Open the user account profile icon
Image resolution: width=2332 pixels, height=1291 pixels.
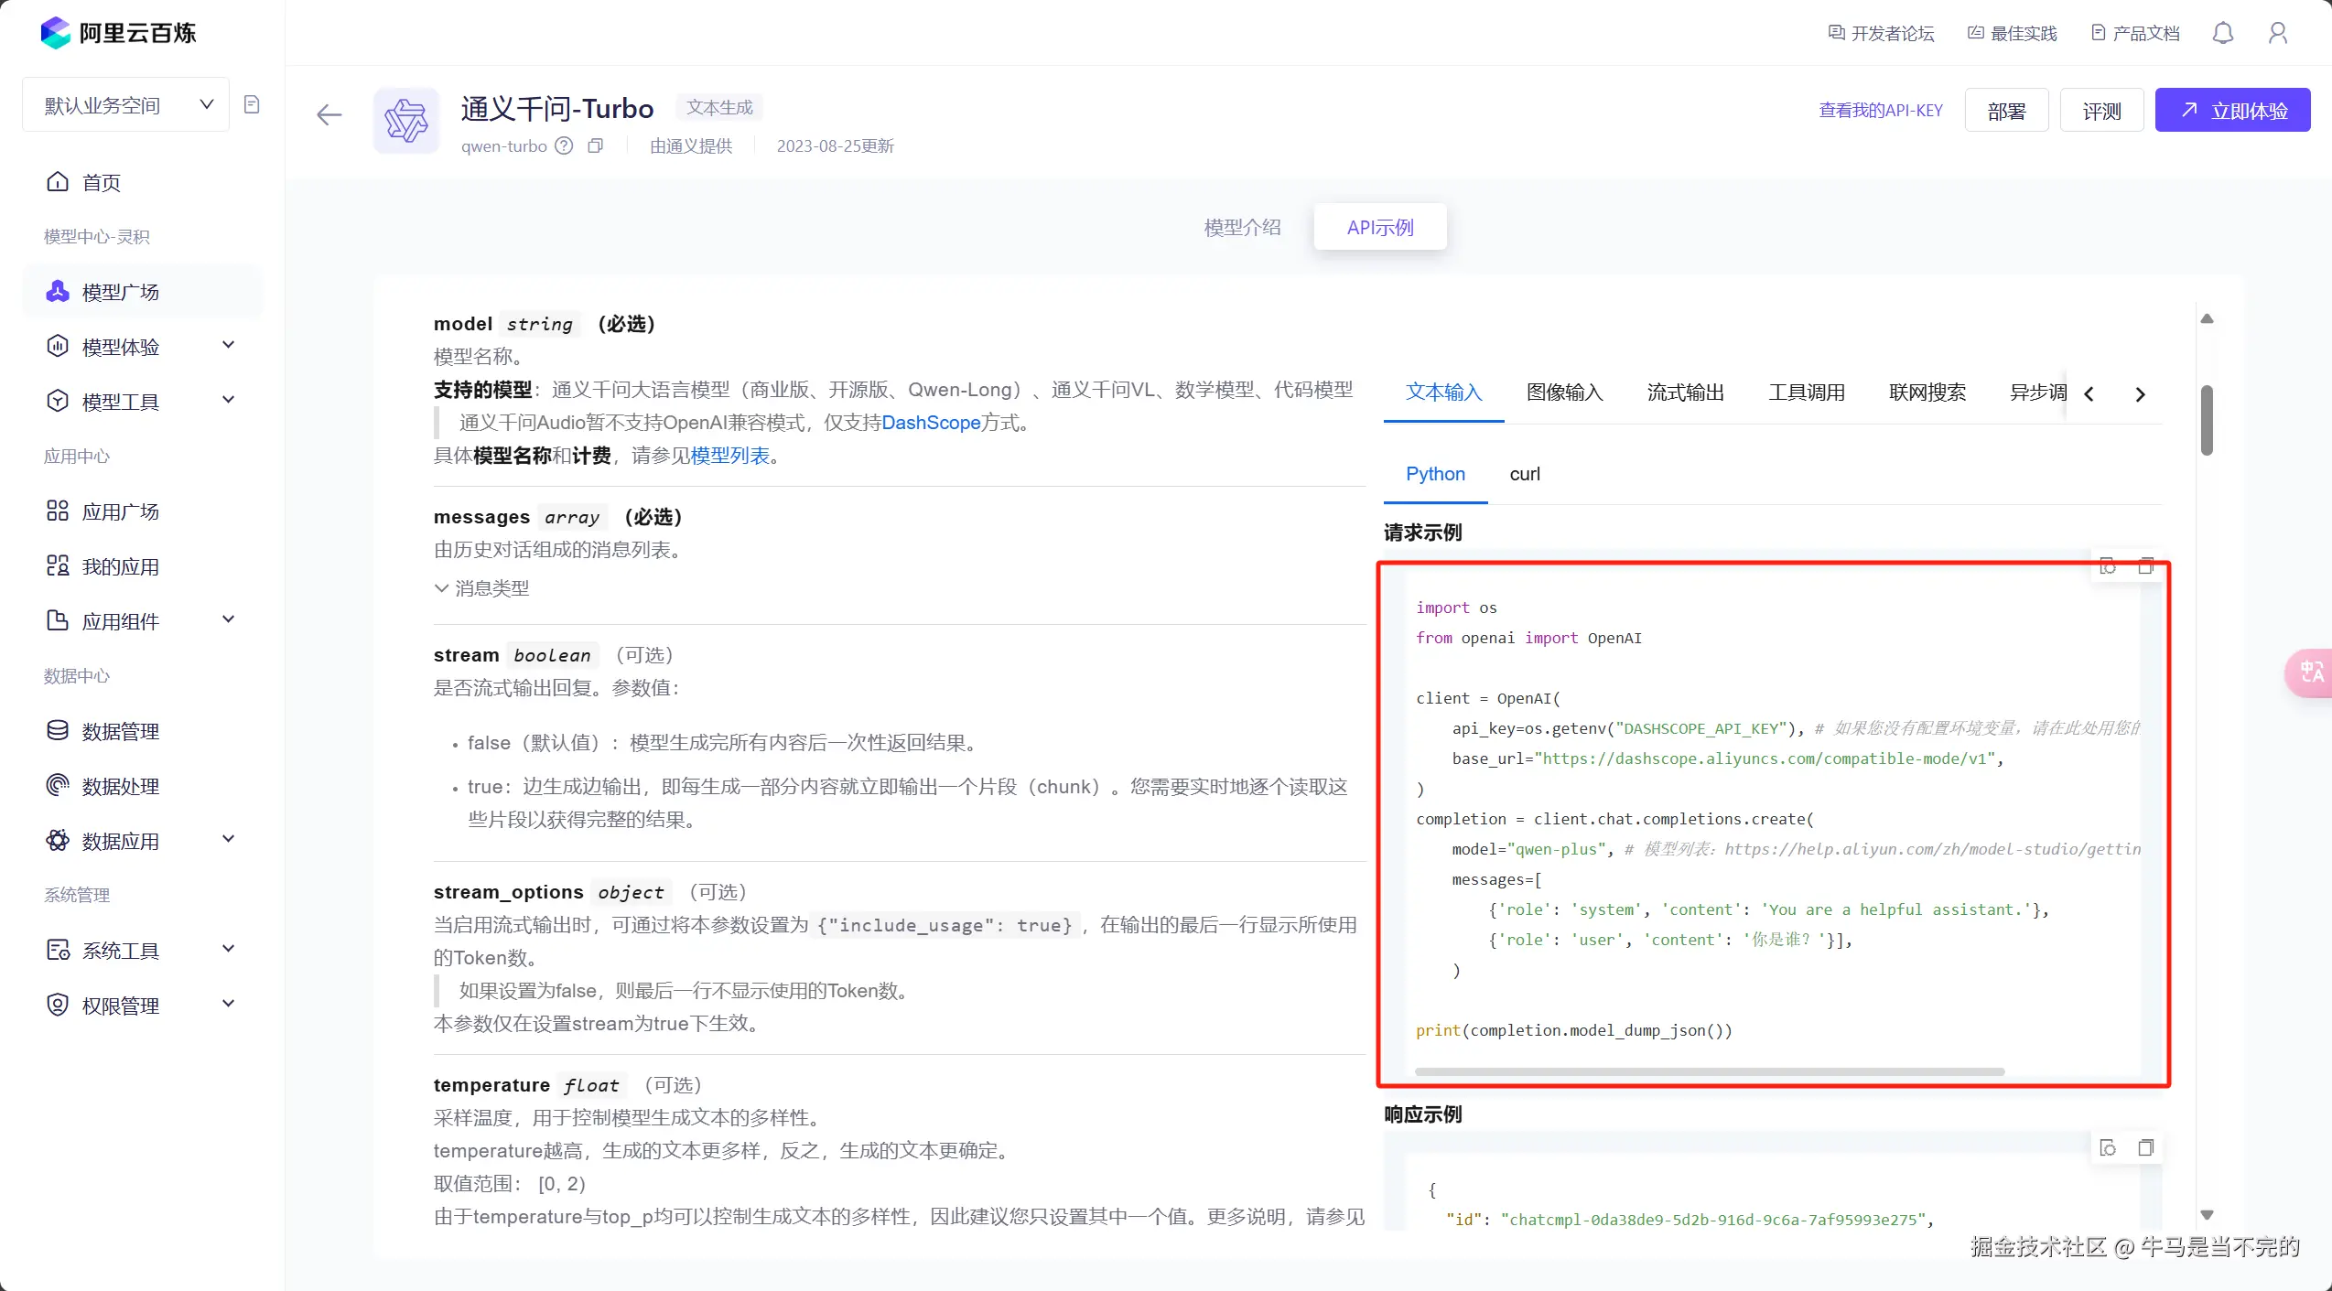(x=2278, y=34)
